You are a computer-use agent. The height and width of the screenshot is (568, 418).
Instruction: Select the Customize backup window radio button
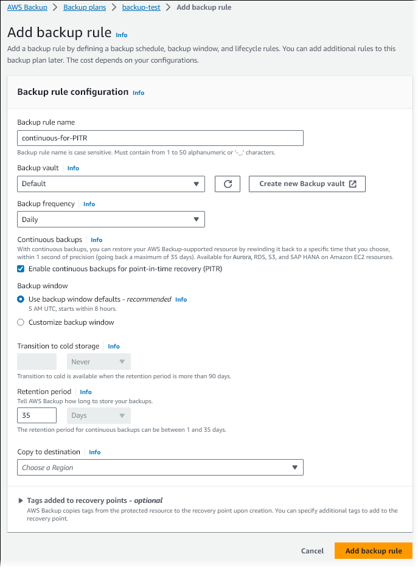(x=21, y=322)
